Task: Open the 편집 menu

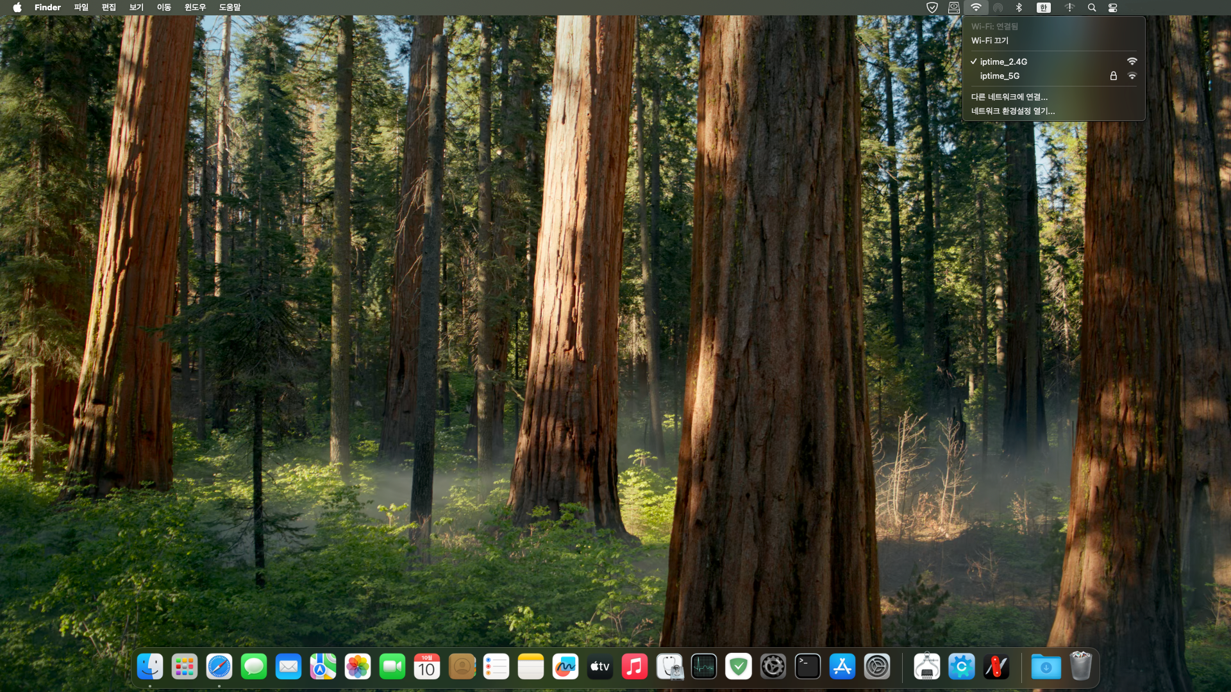Action: (x=109, y=8)
